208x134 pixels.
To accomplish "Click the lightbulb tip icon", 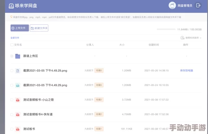I will [x=12, y=17].
